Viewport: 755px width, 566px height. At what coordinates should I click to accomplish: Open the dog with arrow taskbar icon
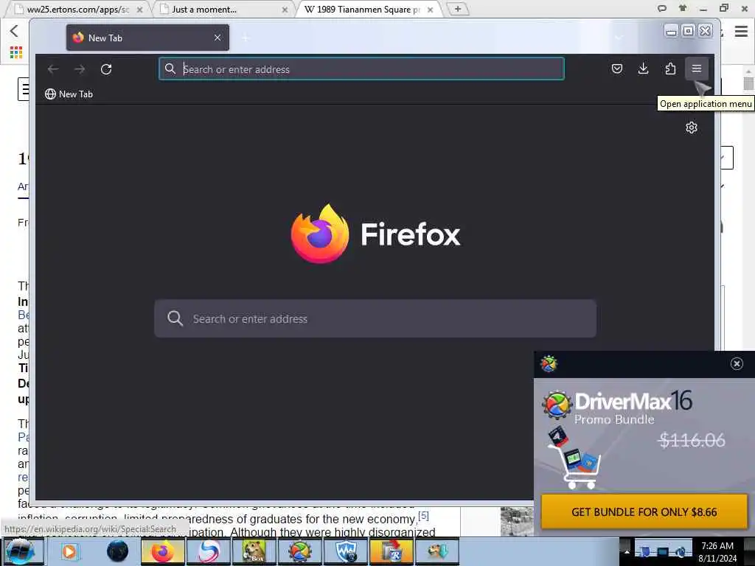pyautogui.click(x=437, y=551)
